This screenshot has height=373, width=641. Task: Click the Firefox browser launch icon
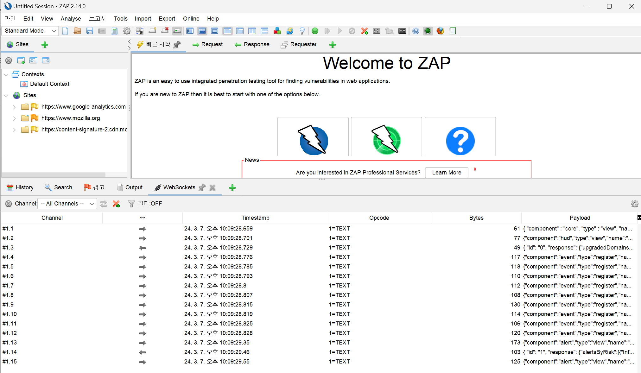pyautogui.click(x=440, y=31)
